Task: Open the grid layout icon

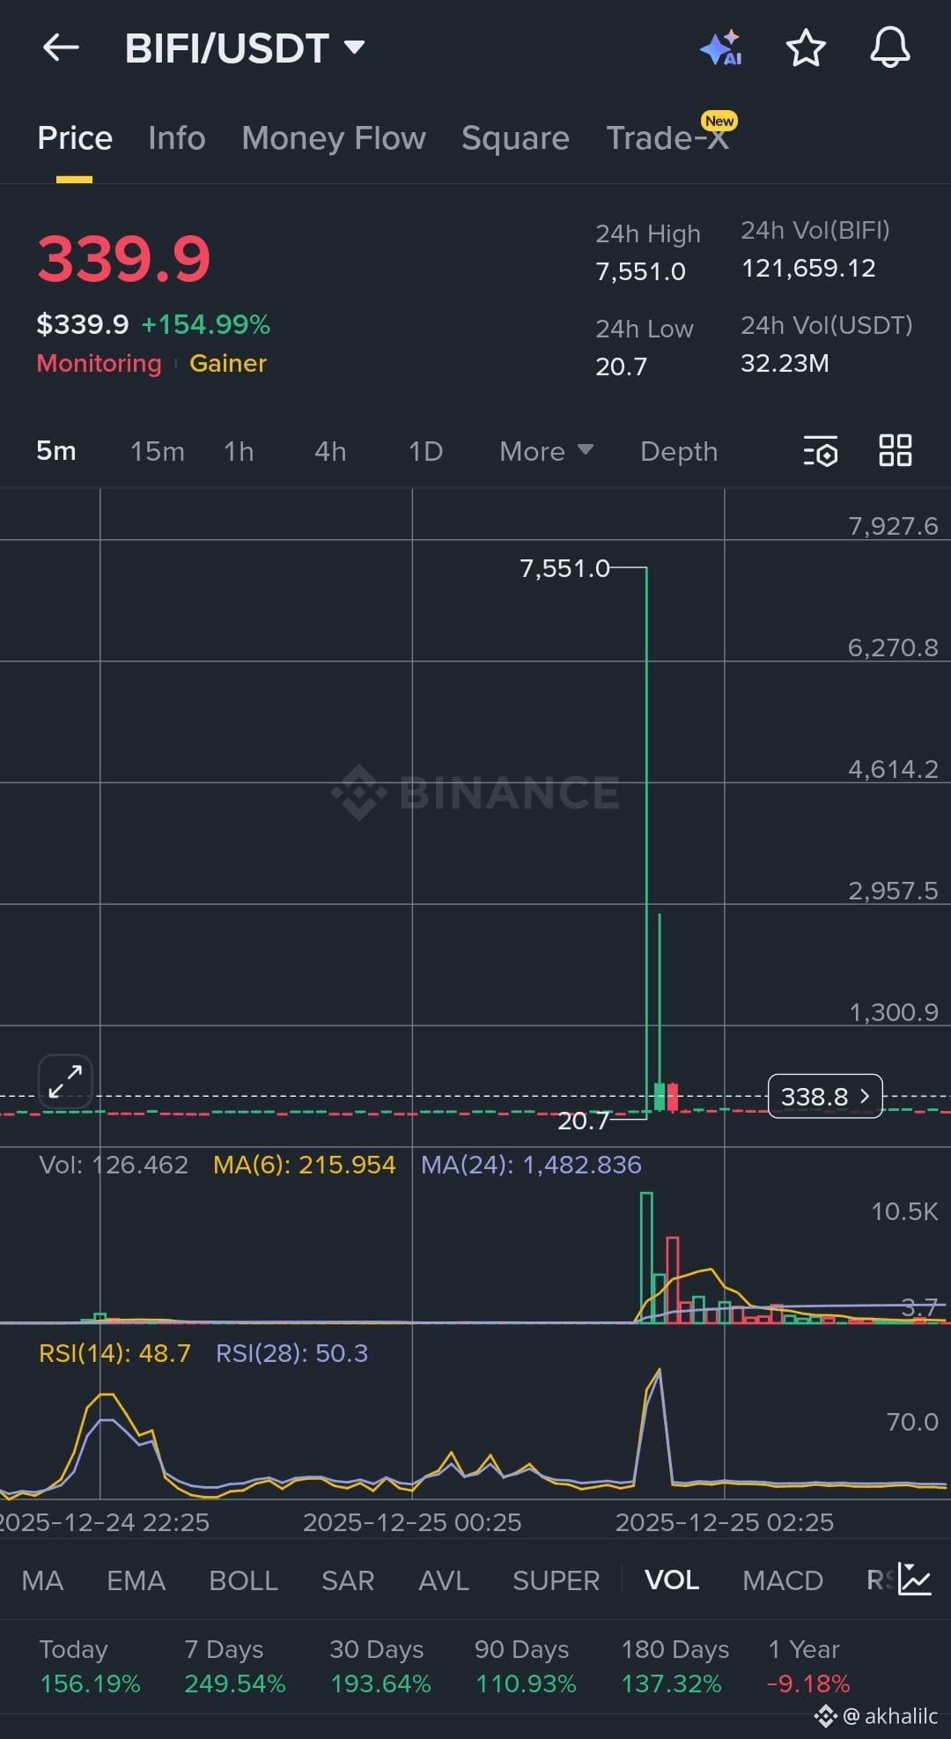Action: [x=896, y=450]
